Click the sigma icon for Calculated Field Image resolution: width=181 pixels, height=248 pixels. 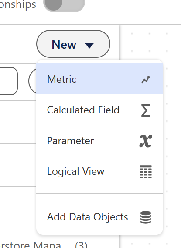point(146,110)
